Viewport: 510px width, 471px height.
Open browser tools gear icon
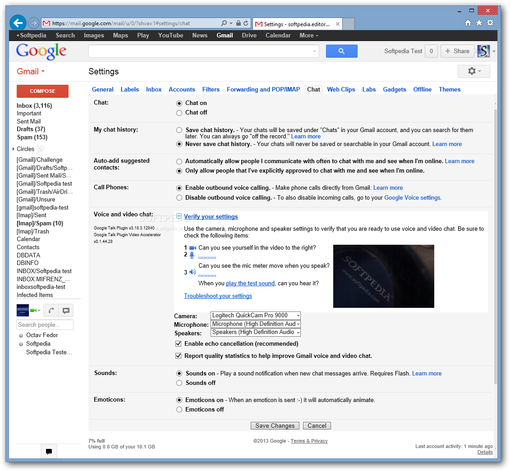pos(490,23)
